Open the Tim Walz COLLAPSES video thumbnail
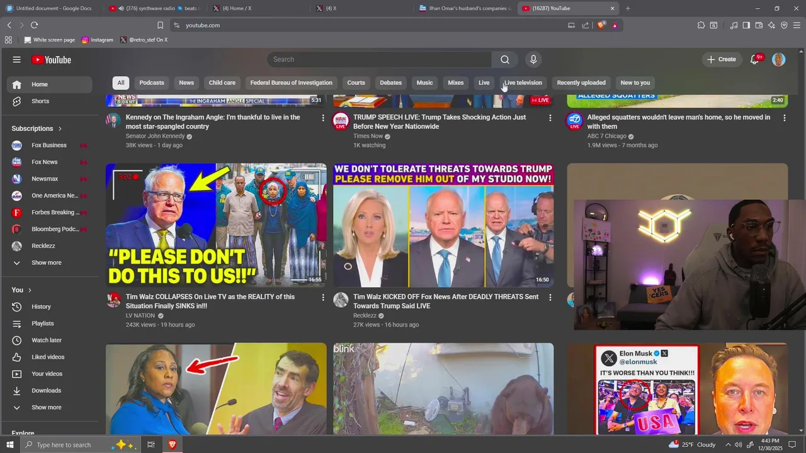The width and height of the screenshot is (806, 453). 216,225
